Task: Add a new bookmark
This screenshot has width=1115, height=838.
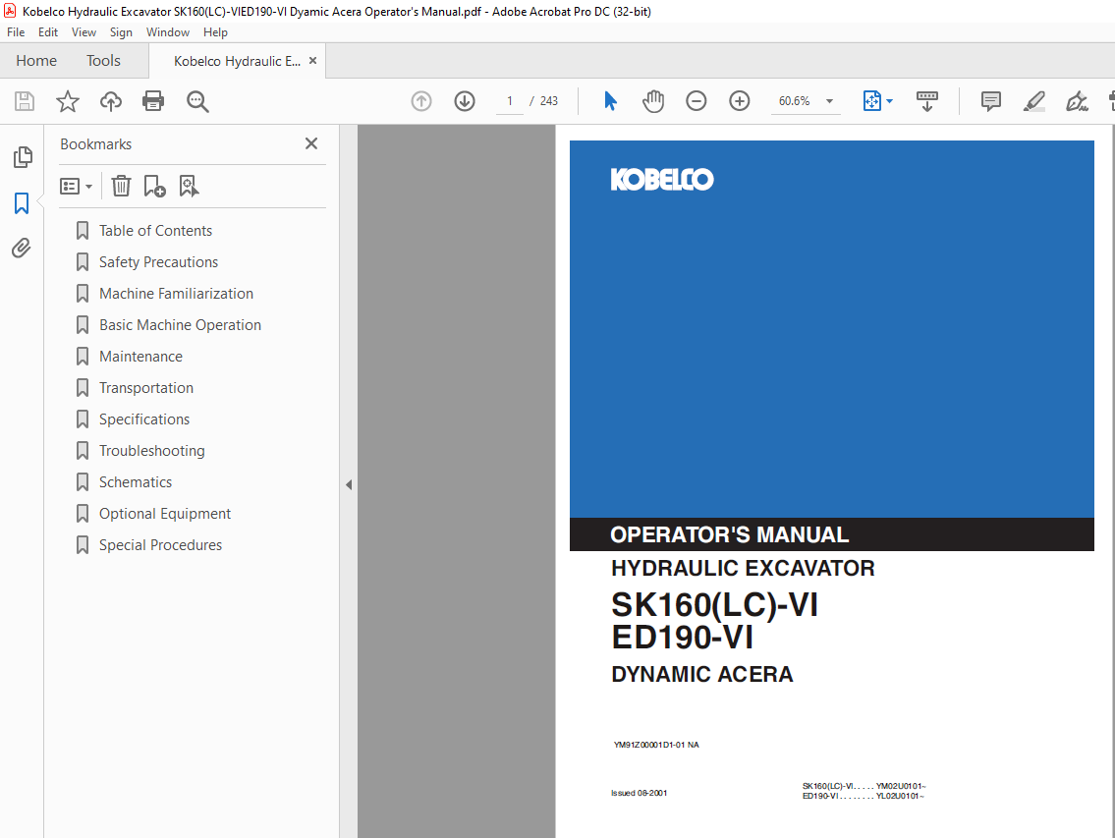Action: (x=154, y=187)
